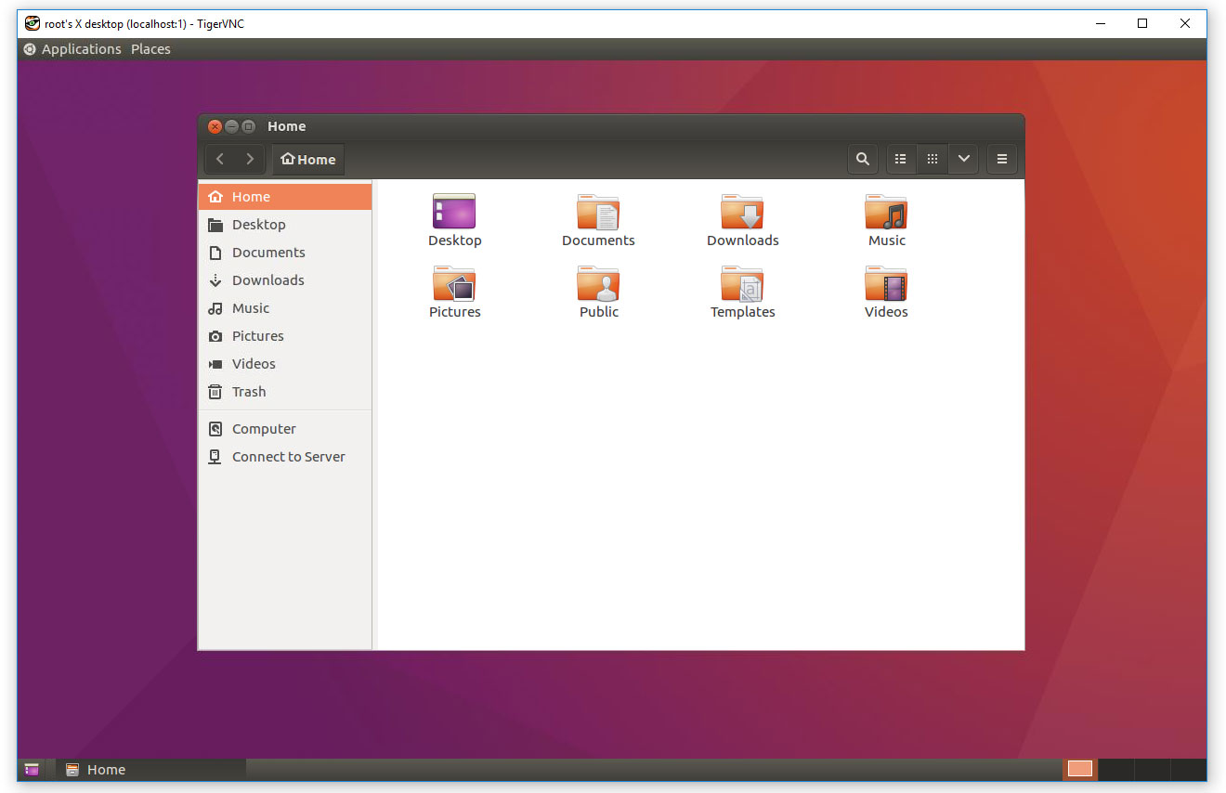The width and height of the screenshot is (1226, 793).
Task: Go back with the left arrow button
Action: [220, 159]
